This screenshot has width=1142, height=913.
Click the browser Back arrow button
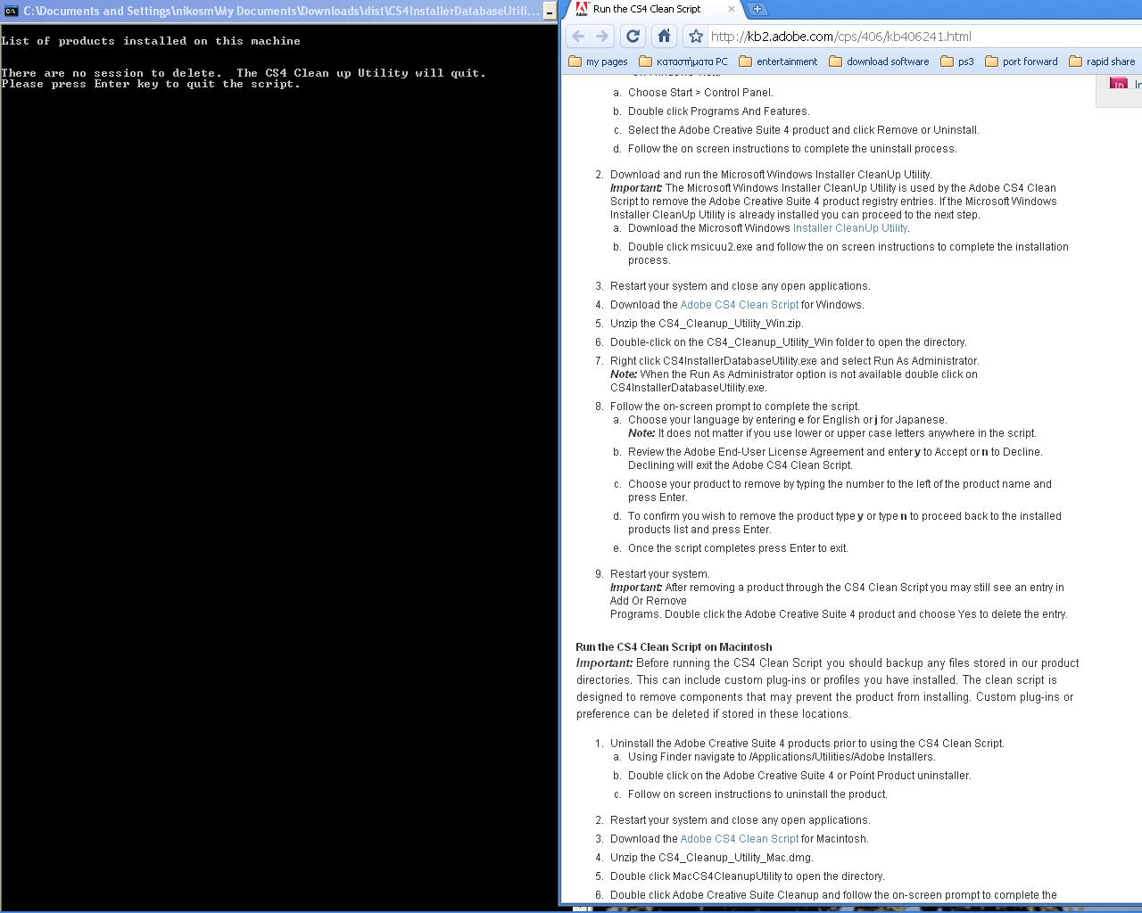(x=577, y=37)
